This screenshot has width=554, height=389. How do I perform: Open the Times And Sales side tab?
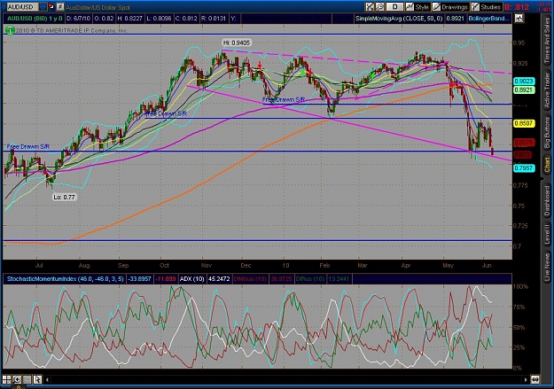(547, 41)
